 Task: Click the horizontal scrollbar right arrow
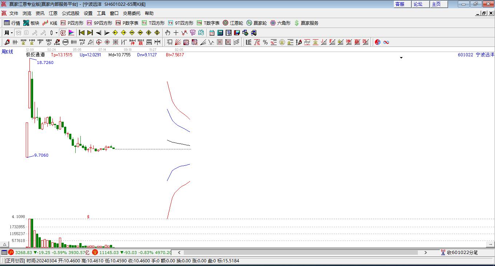coord(425,252)
